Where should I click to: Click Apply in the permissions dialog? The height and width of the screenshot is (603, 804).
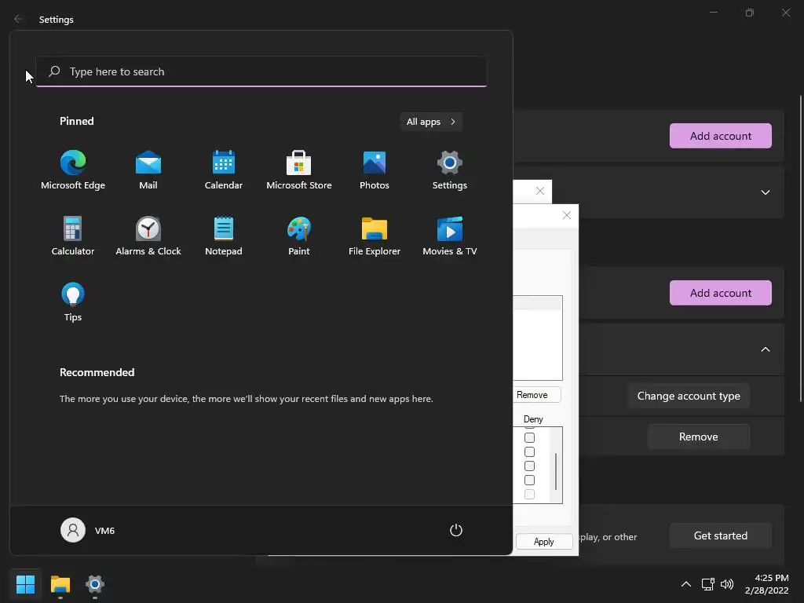pos(544,542)
